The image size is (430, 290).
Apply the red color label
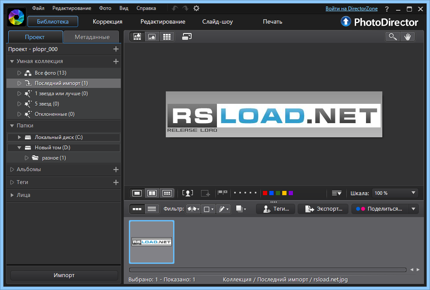click(265, 193)
